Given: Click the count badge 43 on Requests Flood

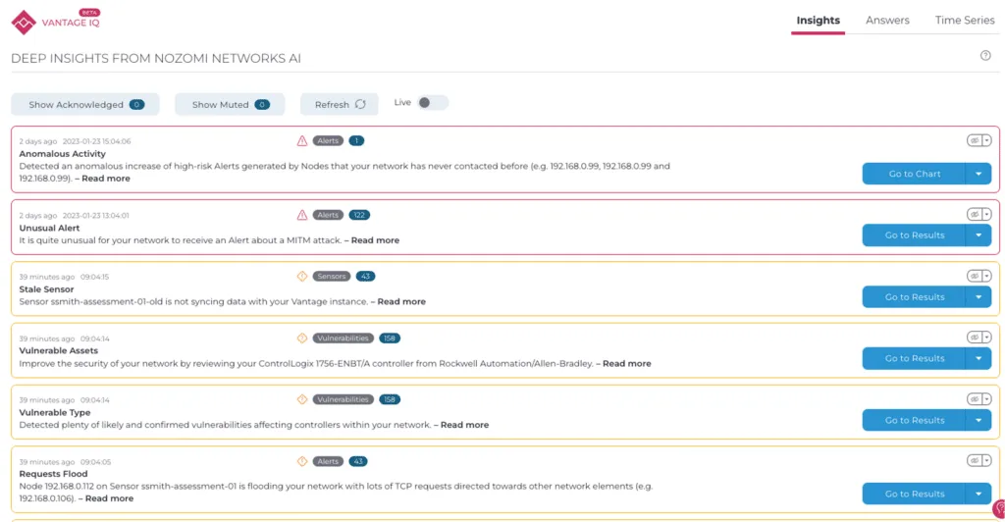Looking at the screenshot, I should pos(358,461).
